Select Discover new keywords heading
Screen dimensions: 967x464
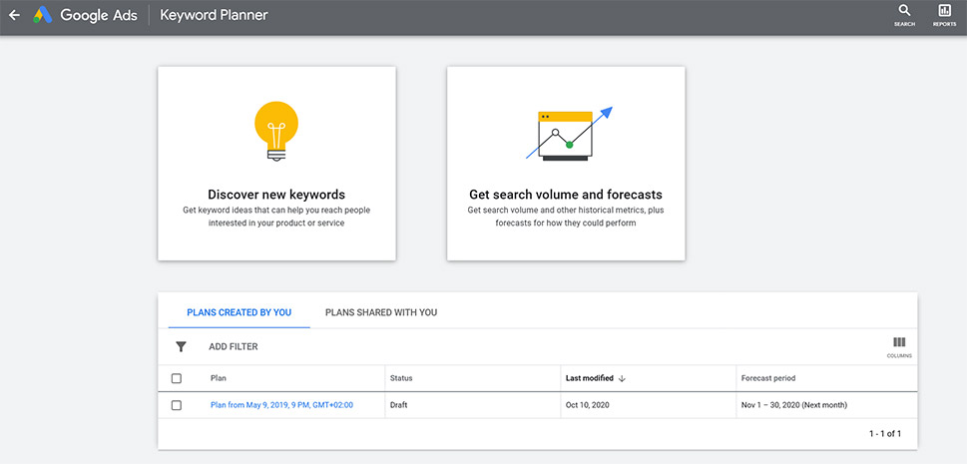[276, 195]
